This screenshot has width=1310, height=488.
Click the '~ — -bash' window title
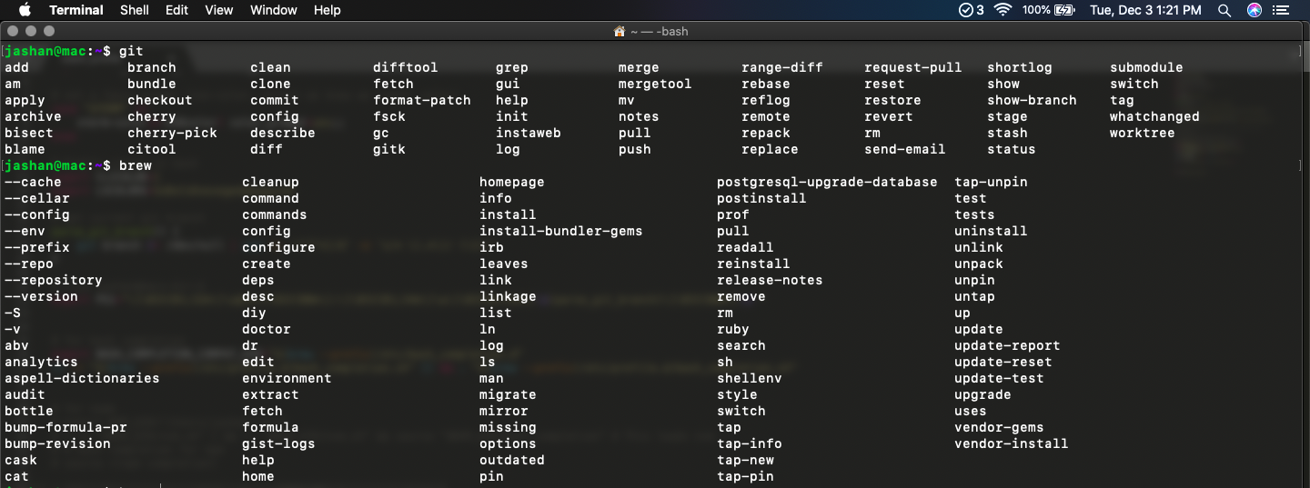point(660,31)
